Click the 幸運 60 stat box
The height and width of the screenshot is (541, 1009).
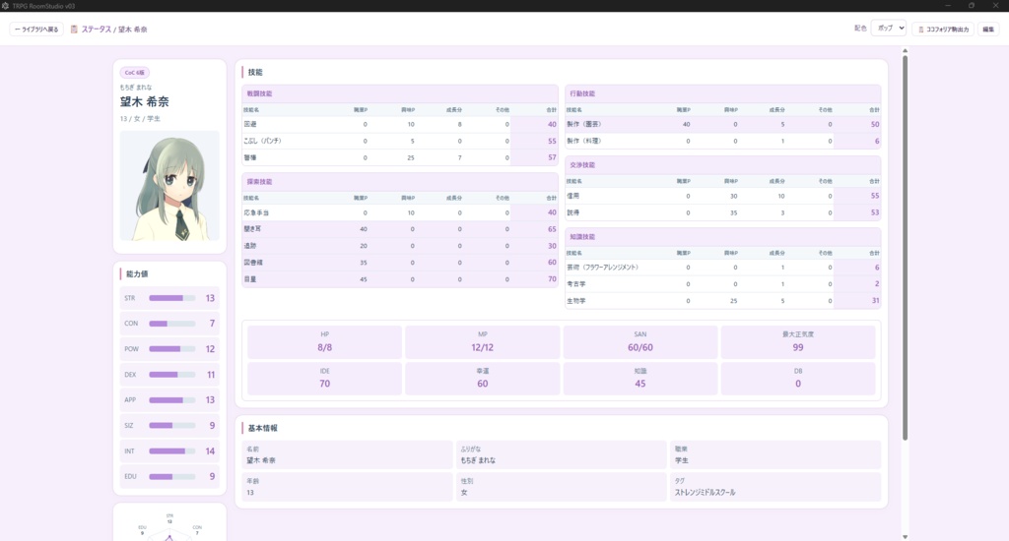(x=482, y=379)
